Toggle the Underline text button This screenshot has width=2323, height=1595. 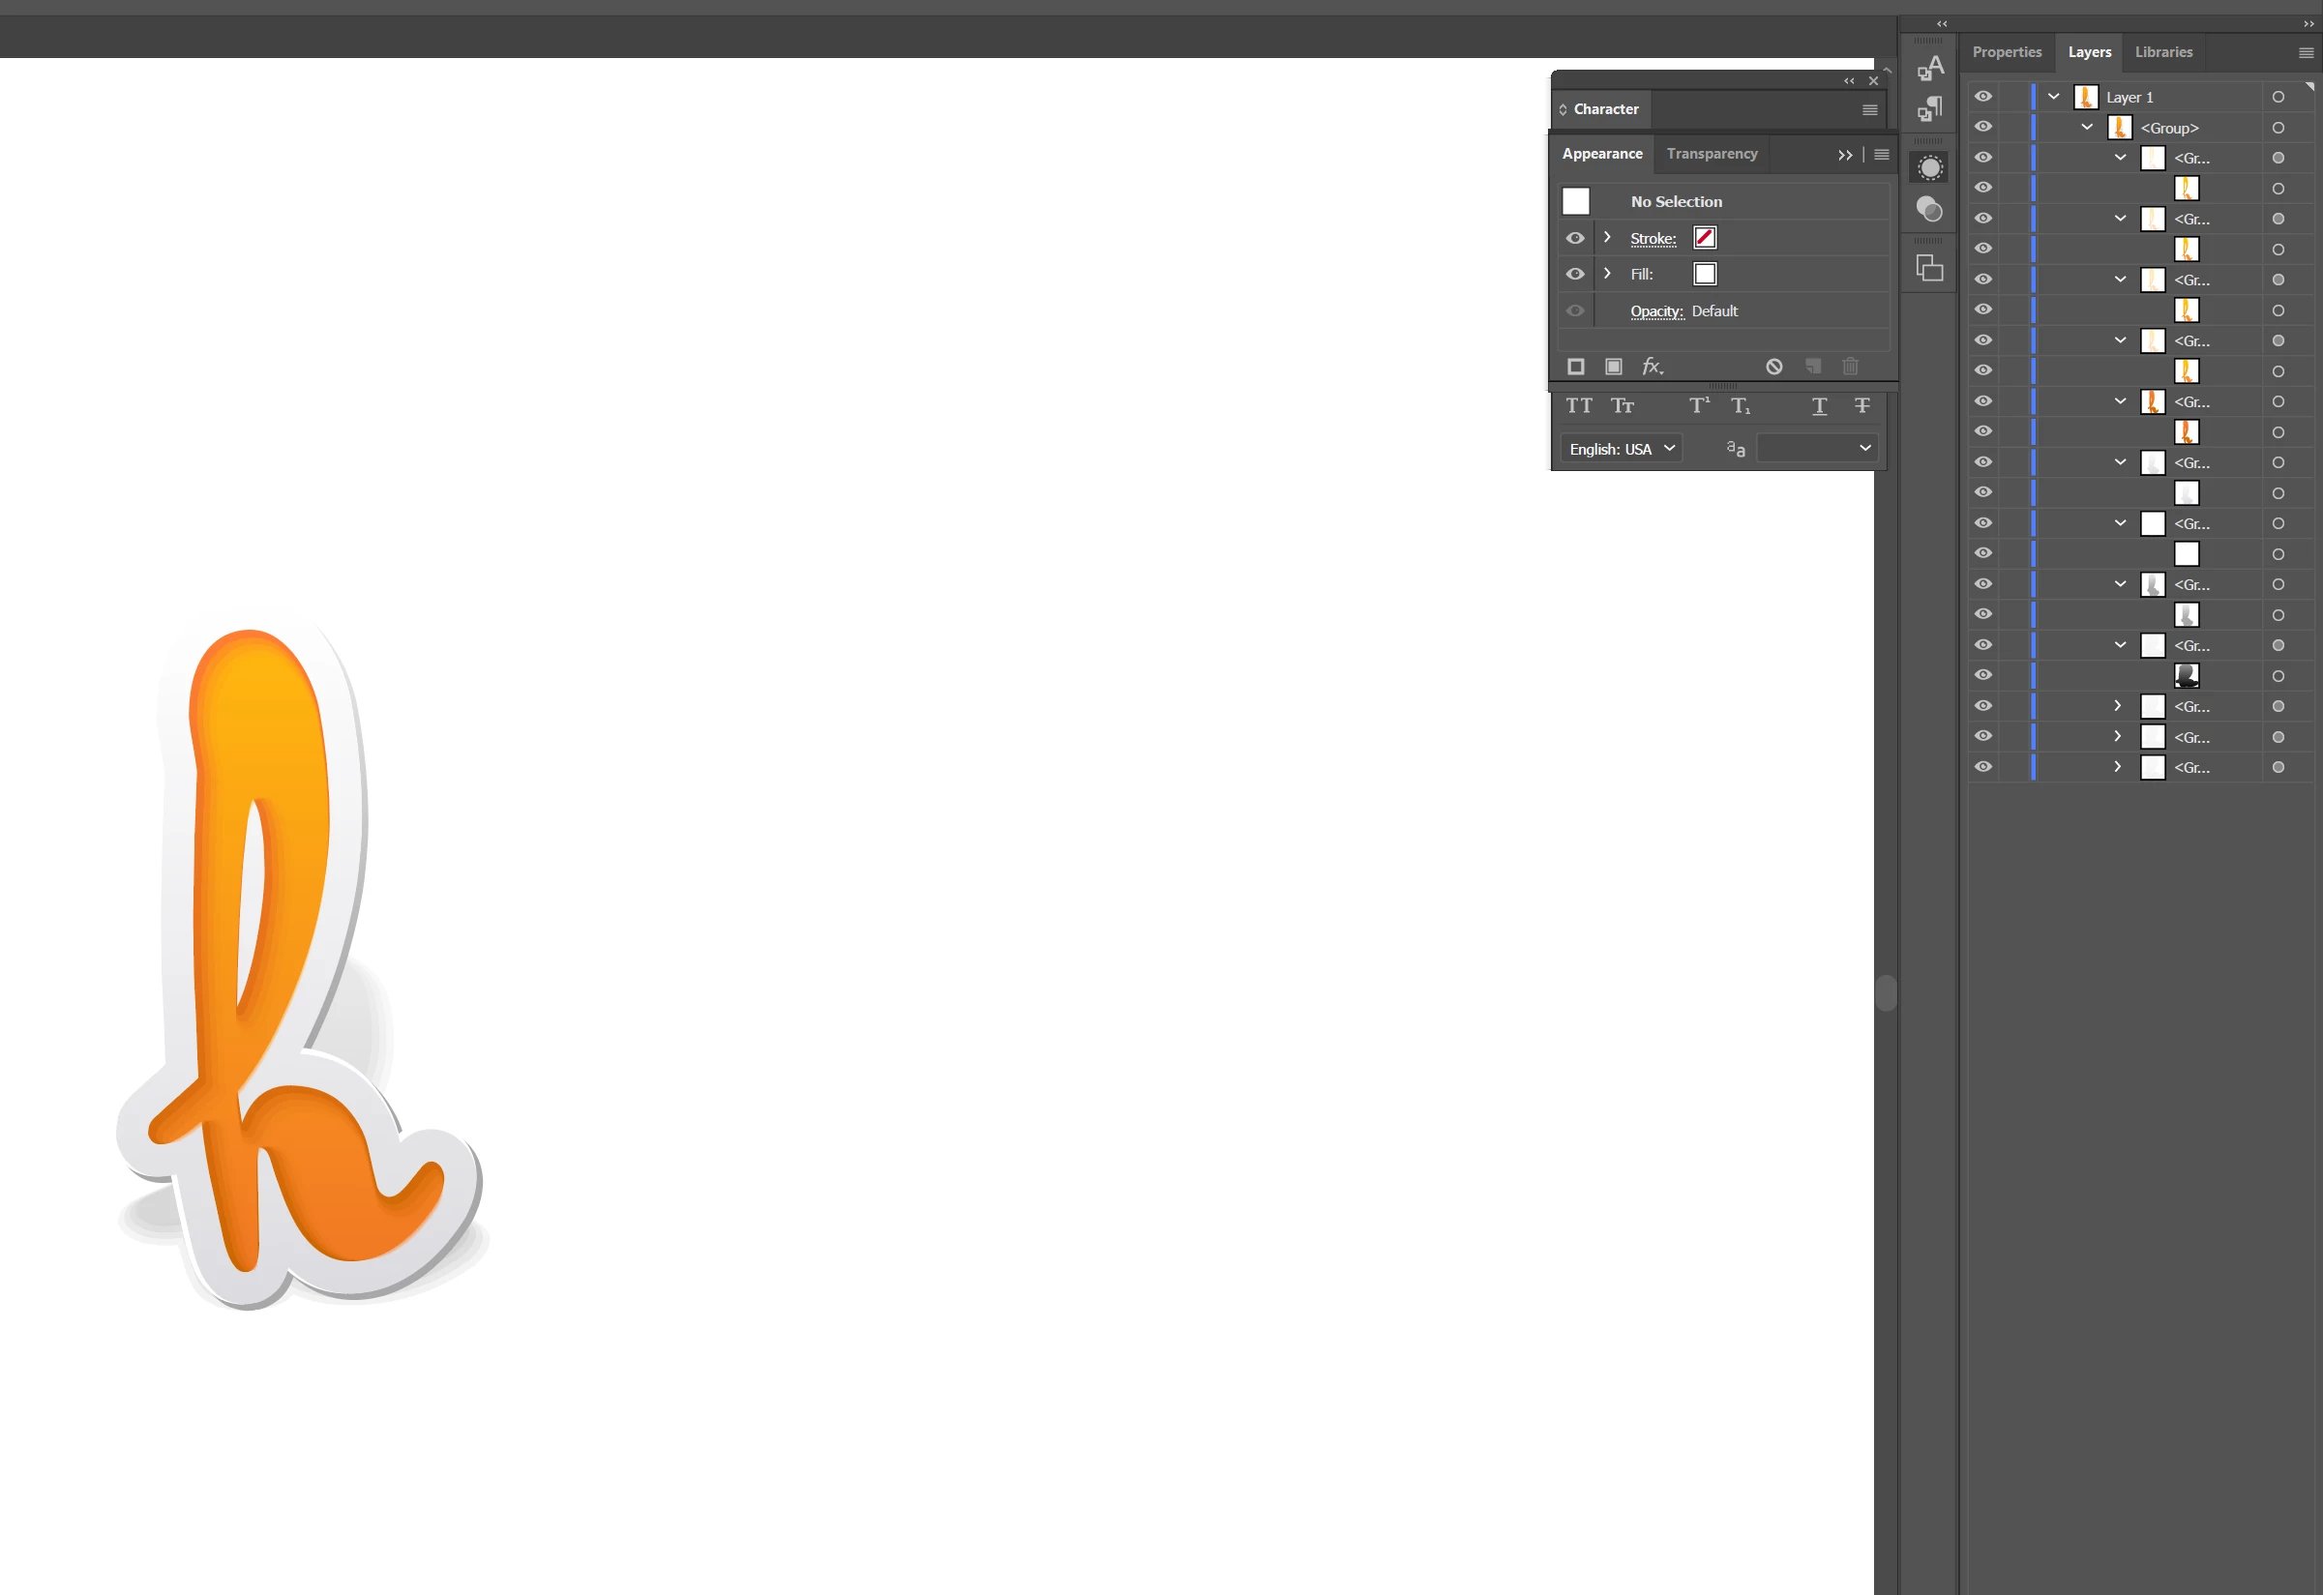pos(1819,405)
